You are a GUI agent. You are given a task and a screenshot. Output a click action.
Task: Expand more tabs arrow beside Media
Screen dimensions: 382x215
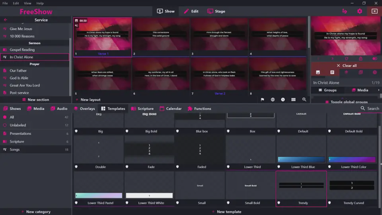[x=378, y=90]
